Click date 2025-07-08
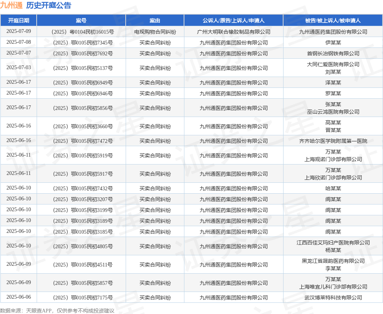The height and width of the screenshot is (314, 383). (x=19, y=42)
